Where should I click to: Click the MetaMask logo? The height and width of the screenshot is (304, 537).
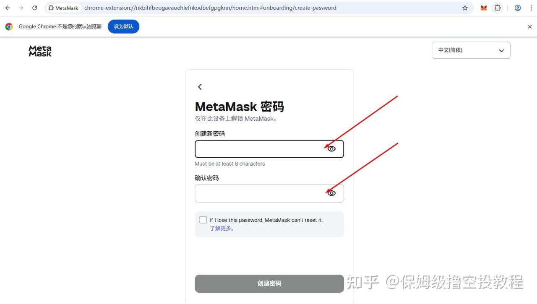[40, 51]
